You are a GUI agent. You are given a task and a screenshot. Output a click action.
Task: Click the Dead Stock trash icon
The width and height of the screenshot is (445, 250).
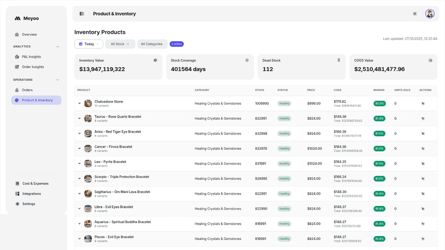click(339, 61)
